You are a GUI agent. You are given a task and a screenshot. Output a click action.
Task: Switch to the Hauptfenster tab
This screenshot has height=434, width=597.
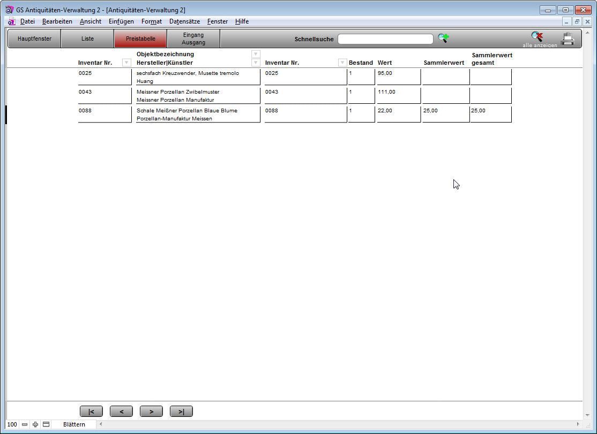tap(34, 39)
